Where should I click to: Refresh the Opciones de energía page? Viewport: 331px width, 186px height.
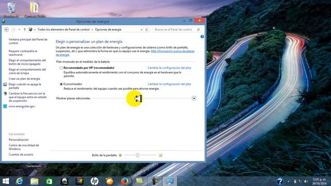pyautogui.click(x=147, y=30)
